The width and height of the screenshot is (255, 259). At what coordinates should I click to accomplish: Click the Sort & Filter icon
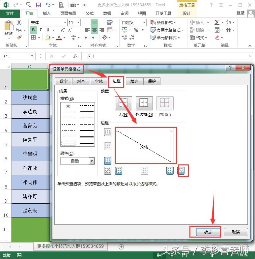pos(229,22)
